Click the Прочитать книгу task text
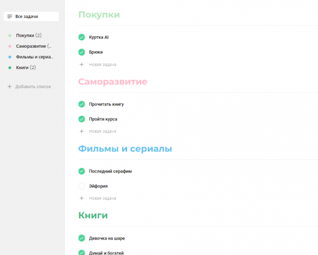Screen dimensions: 318x255 click(107, 104)
